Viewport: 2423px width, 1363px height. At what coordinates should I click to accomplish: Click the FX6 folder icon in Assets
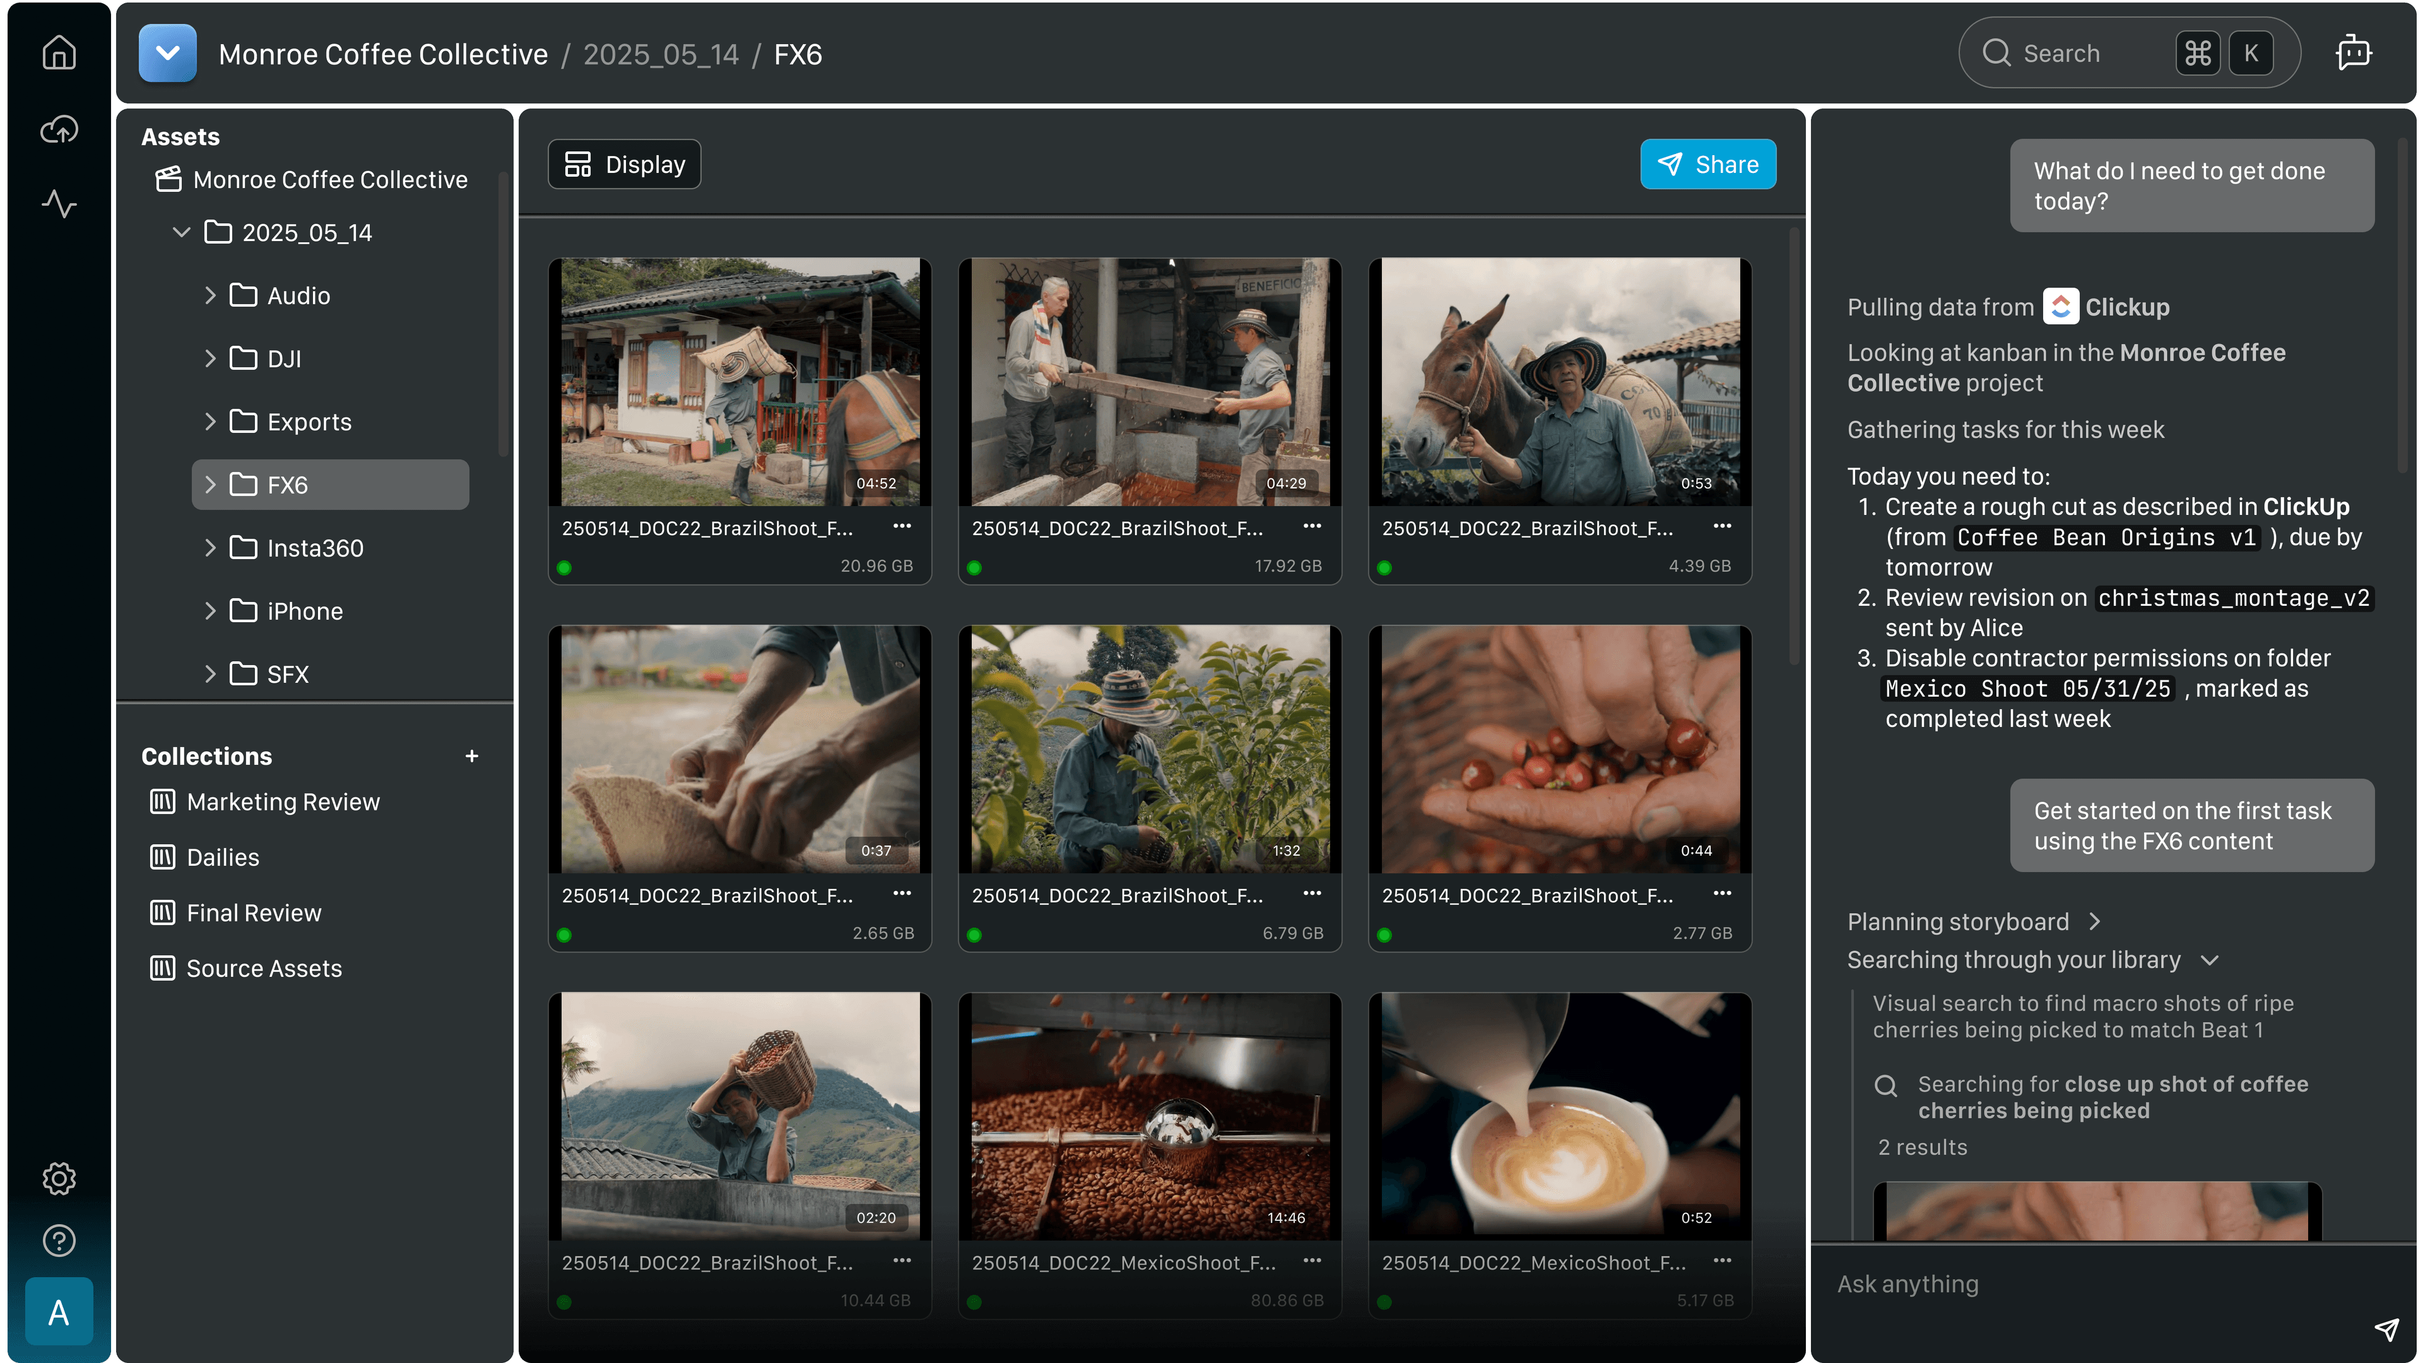243,485
